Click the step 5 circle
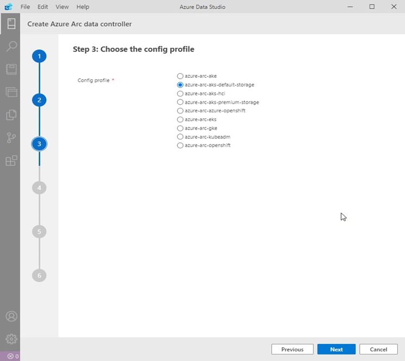 39,232
